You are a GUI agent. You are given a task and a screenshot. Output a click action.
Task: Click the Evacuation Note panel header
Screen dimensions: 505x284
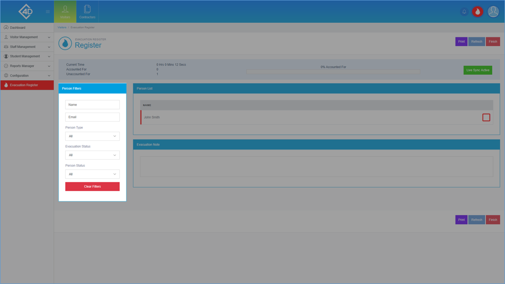(316, 145)
